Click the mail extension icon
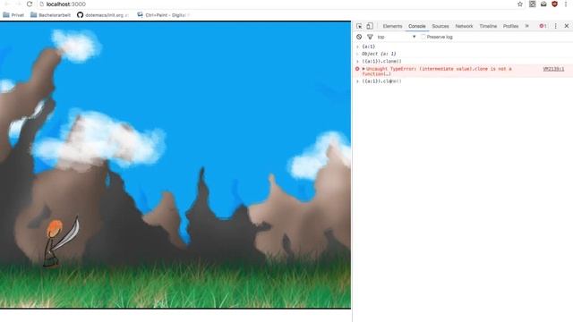 tap(543, 4)
